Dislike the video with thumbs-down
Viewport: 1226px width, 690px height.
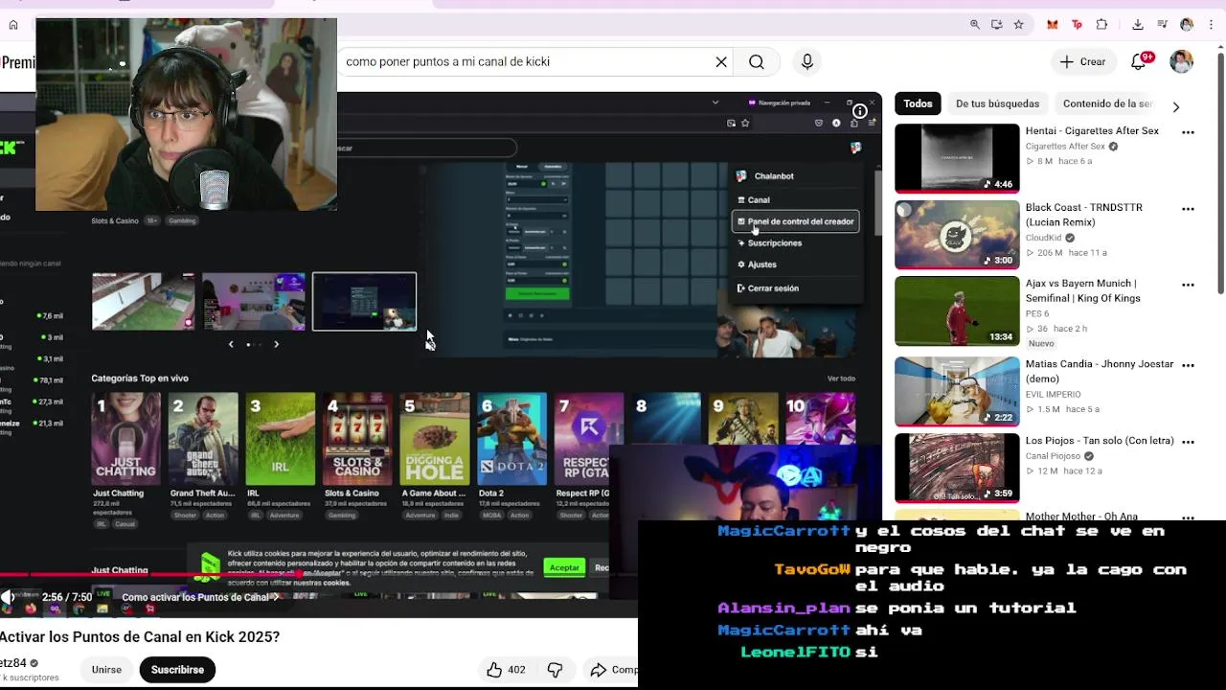pos(555,670)
